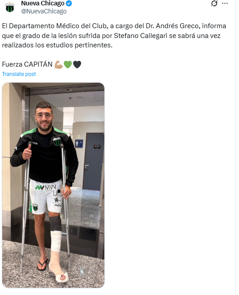The width and height of the screenshot is (239, 295).
Task: Click the black heart emoji
Action: click(77, 64)
